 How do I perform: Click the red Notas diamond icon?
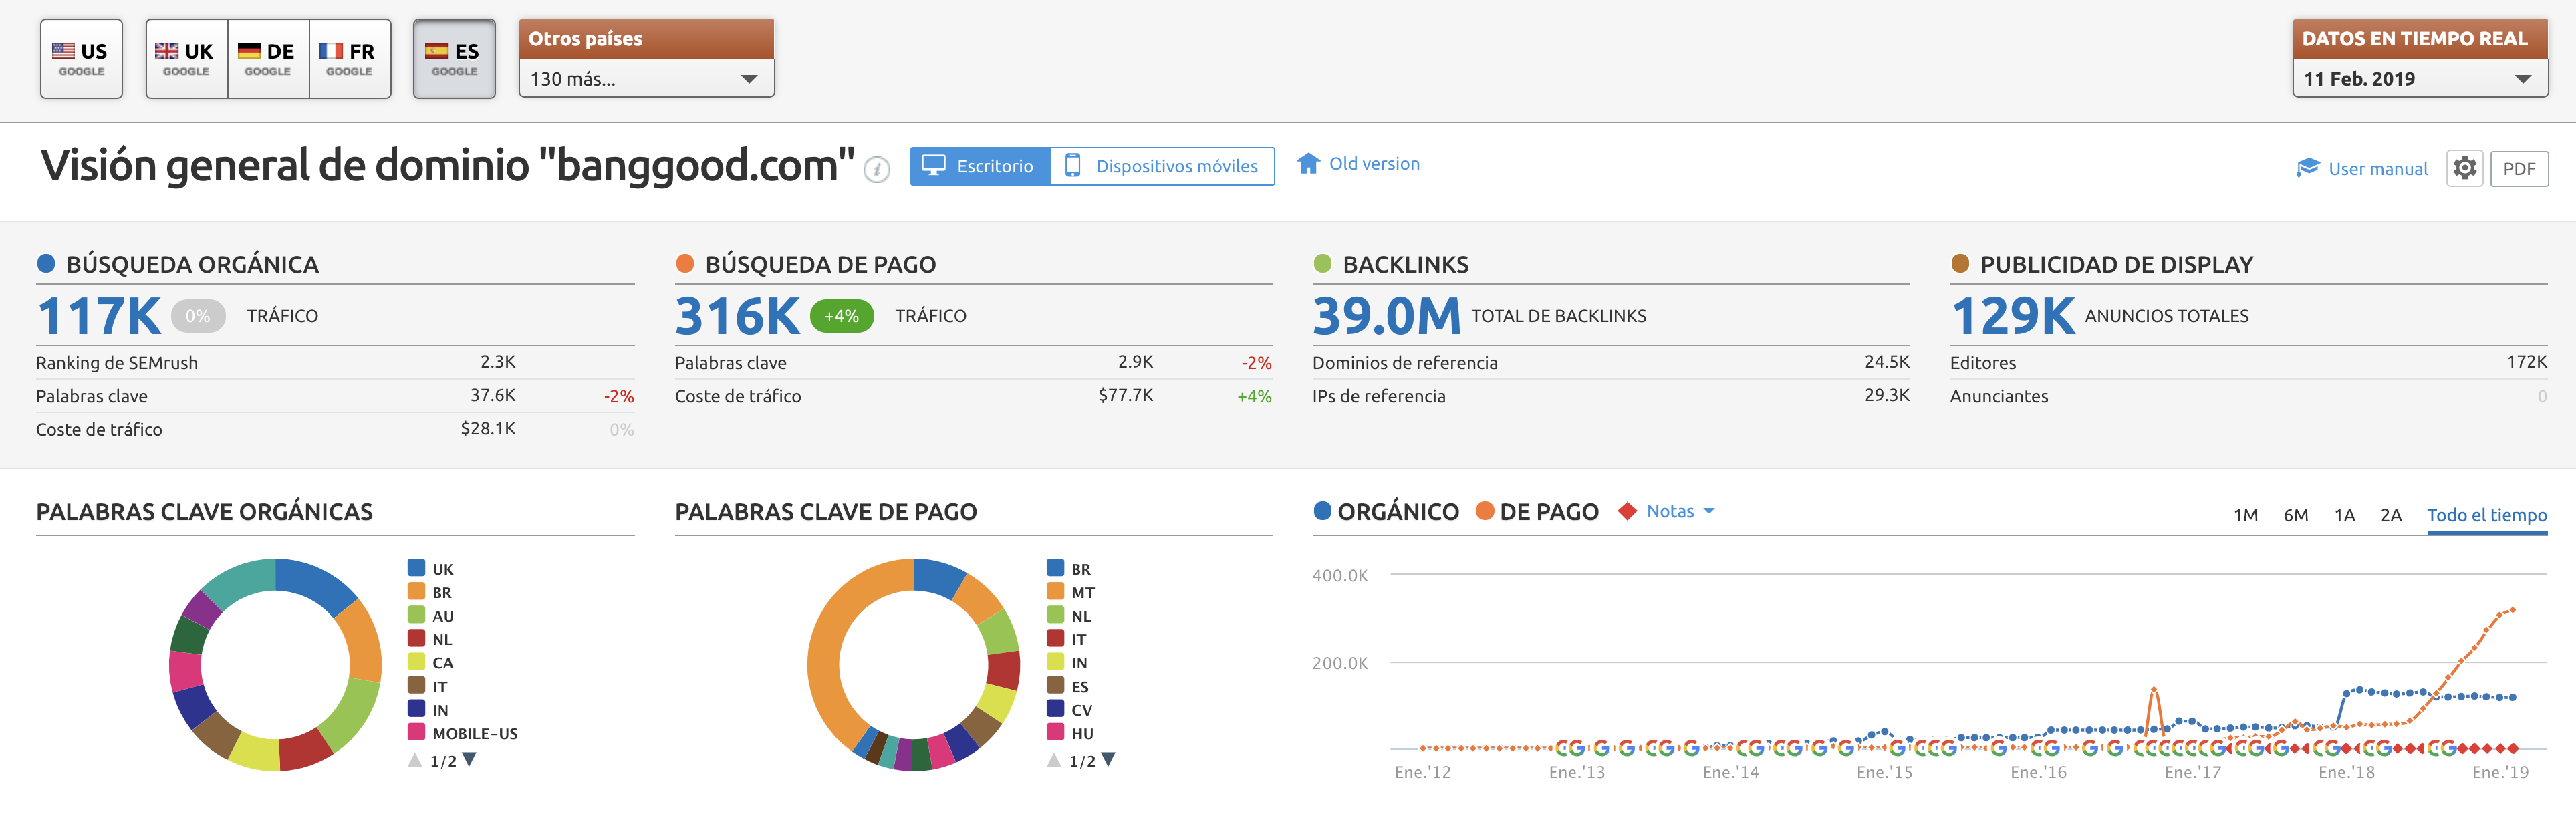[1628, 511]
